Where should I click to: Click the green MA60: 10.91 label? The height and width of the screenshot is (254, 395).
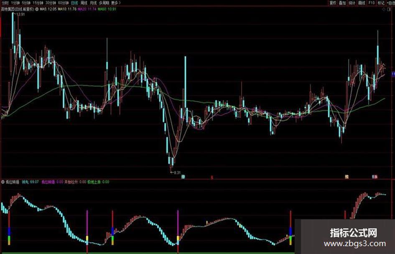107,9
